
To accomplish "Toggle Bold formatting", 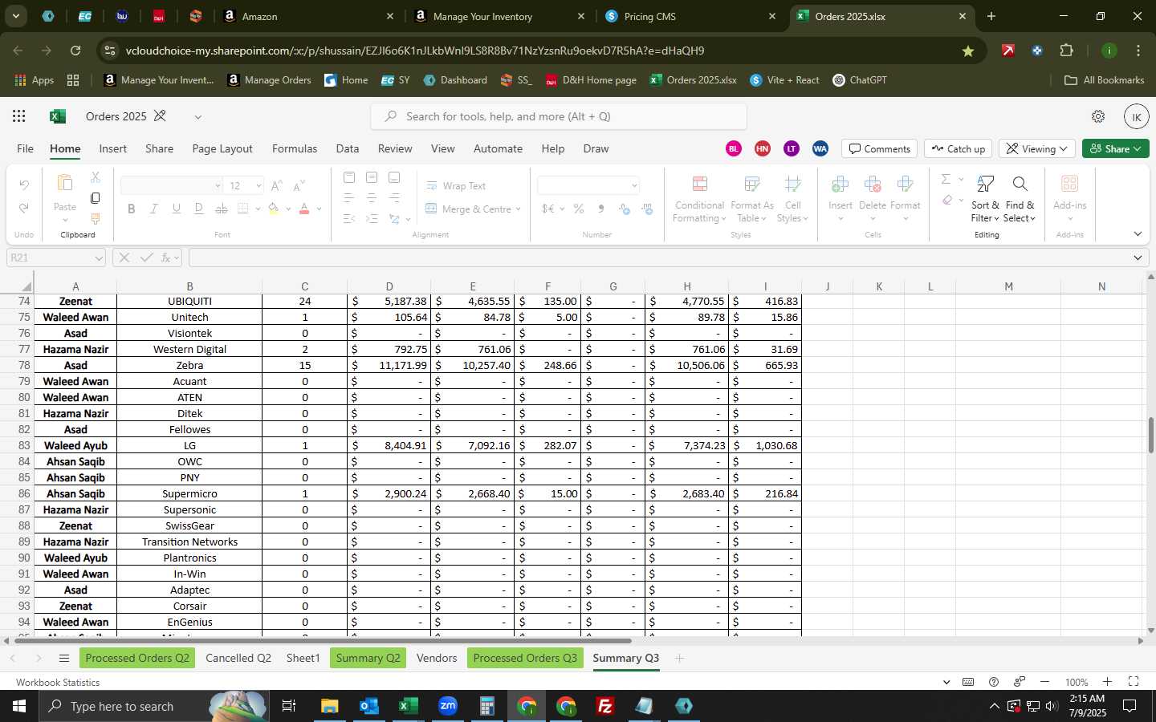I will (131, 209).
